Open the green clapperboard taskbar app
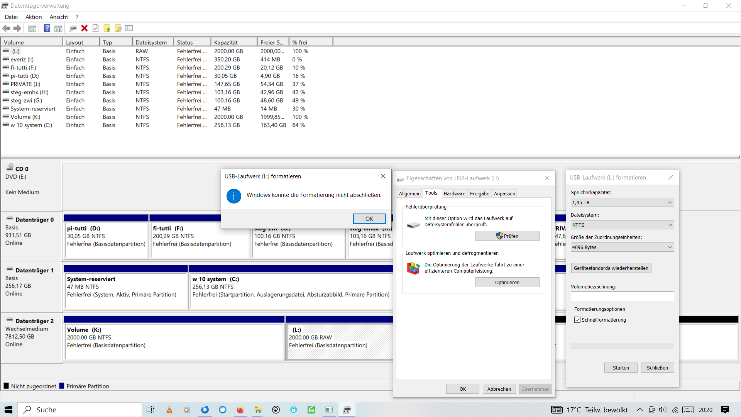The height and width of the screenshot is (417, 741). coord(311,410)
